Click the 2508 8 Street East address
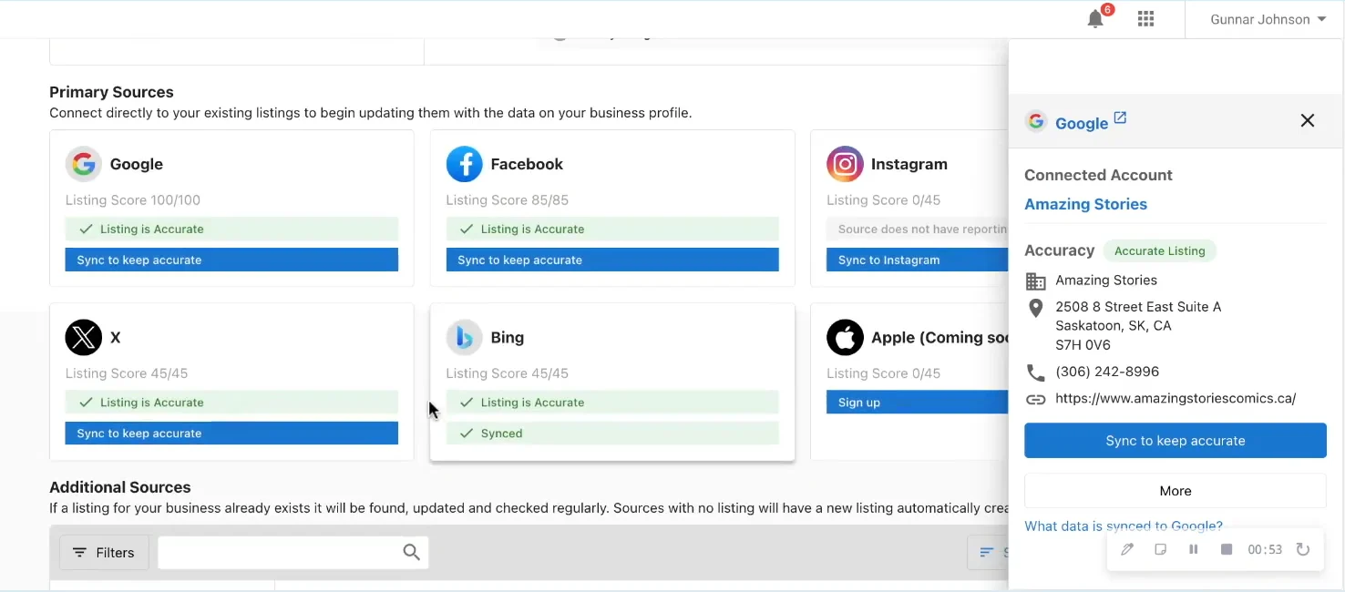Viewport: 1345px width, 592px height. pyautogui.click(x=1138, y=325)
